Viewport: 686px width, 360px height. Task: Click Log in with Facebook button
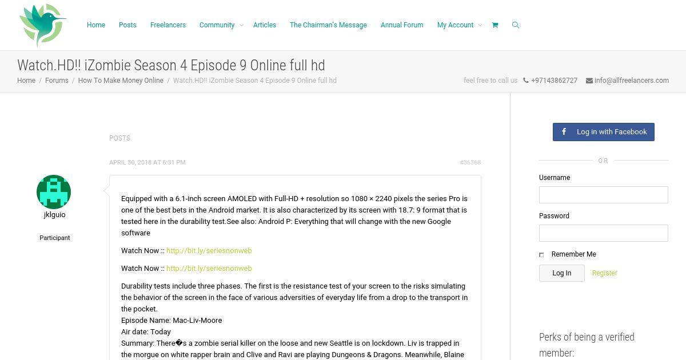point(604,132)
